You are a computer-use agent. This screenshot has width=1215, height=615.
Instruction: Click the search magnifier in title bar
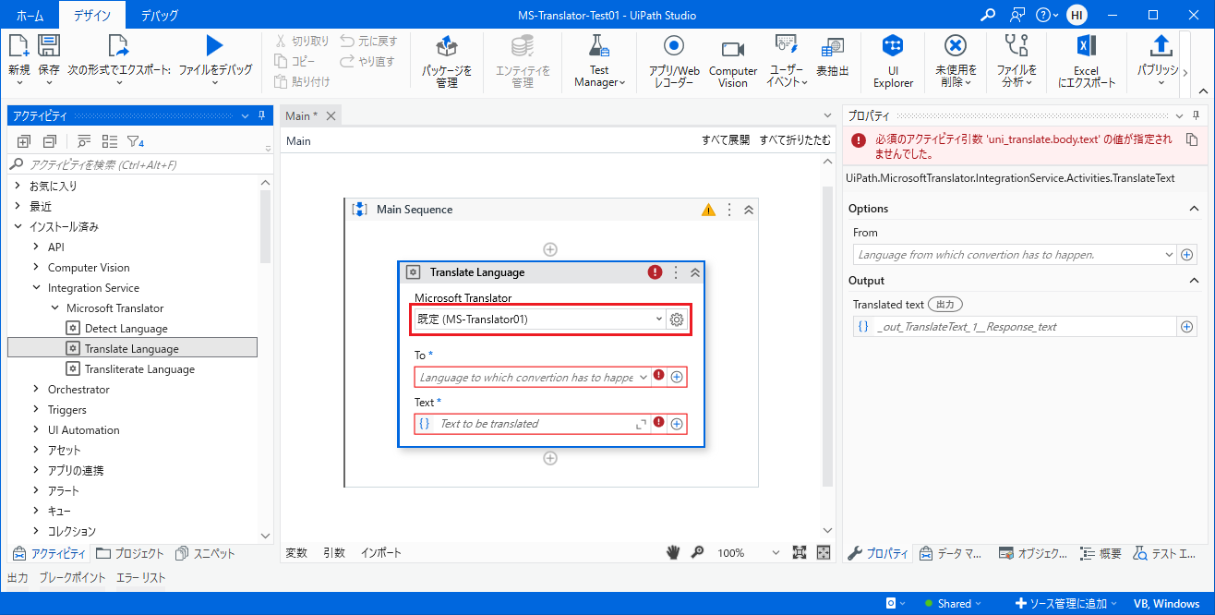988,15
